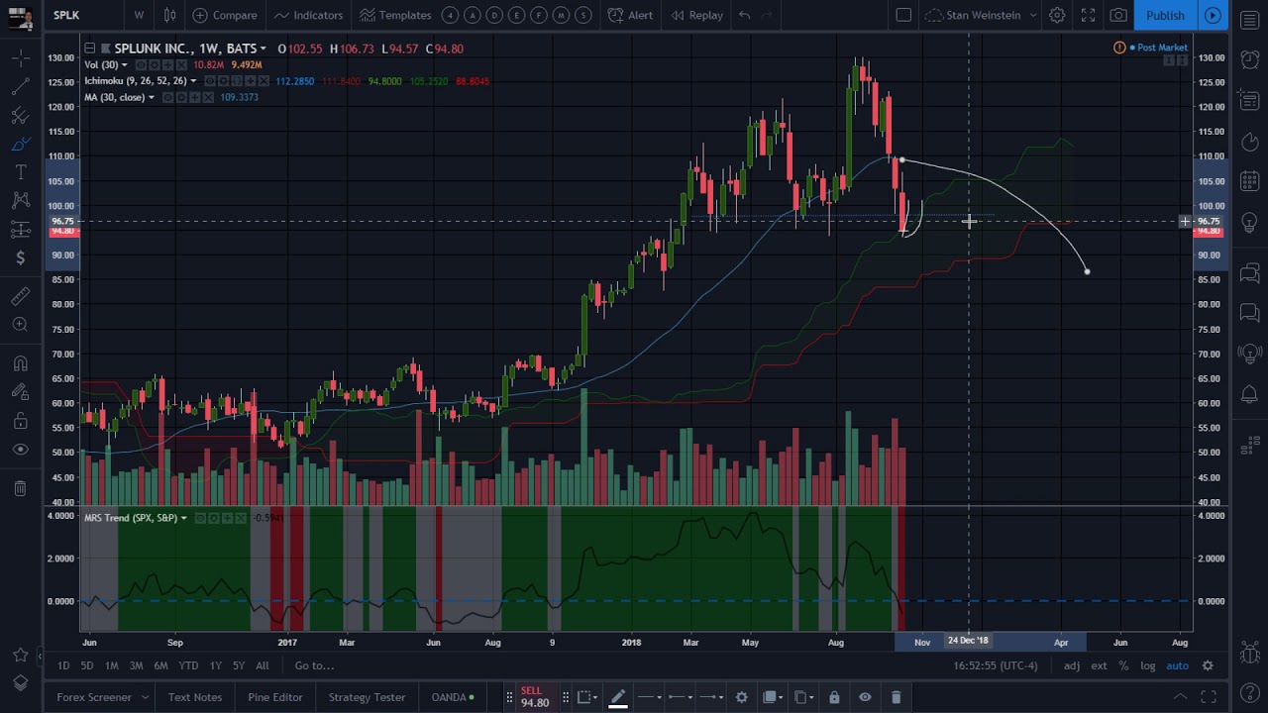Open the calendar panel icon

(1249, 181)
